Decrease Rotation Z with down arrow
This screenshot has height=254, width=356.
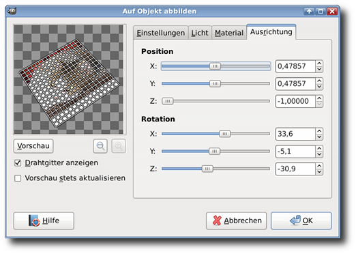point(319,172)
